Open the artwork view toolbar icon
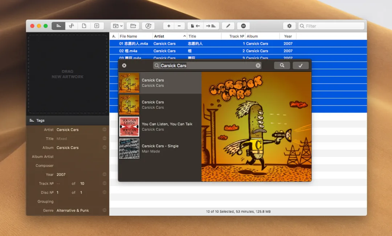This screenshot has height=236, width=392. pyautogui.click(x=97, y=26)
